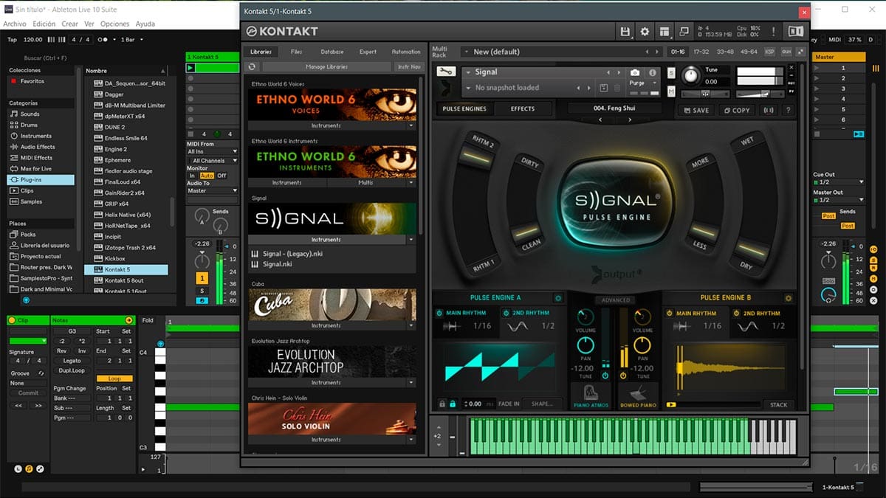Mute the Signal instrument with M button
Viewport: 886px width, 498px height.
click(671, 91)
